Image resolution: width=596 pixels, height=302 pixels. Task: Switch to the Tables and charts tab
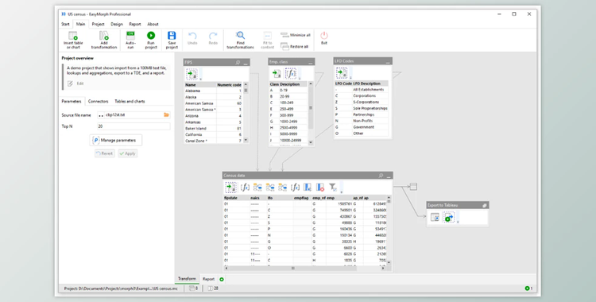(x=130, y=101)
